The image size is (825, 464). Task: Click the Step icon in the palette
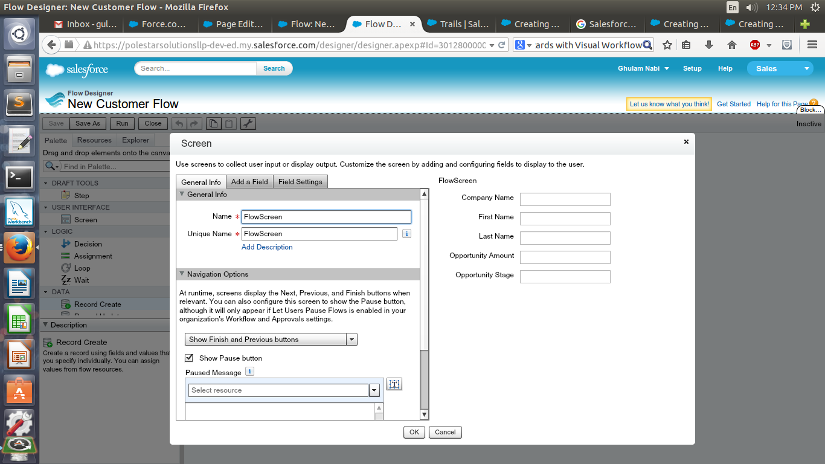click(x=66, y=195)
